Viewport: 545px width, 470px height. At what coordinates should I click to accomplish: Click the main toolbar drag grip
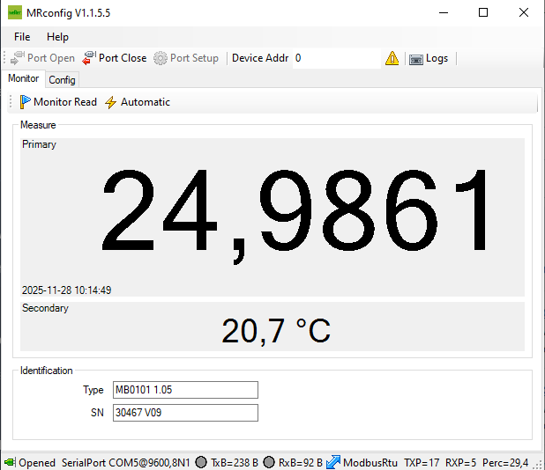click(4, 58)
